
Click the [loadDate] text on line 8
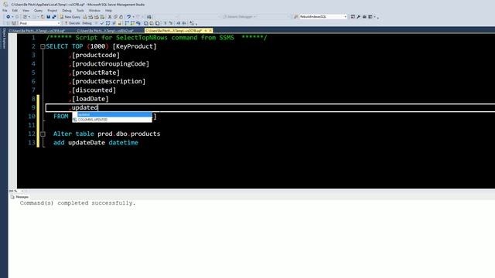click(x=90, y=99)
